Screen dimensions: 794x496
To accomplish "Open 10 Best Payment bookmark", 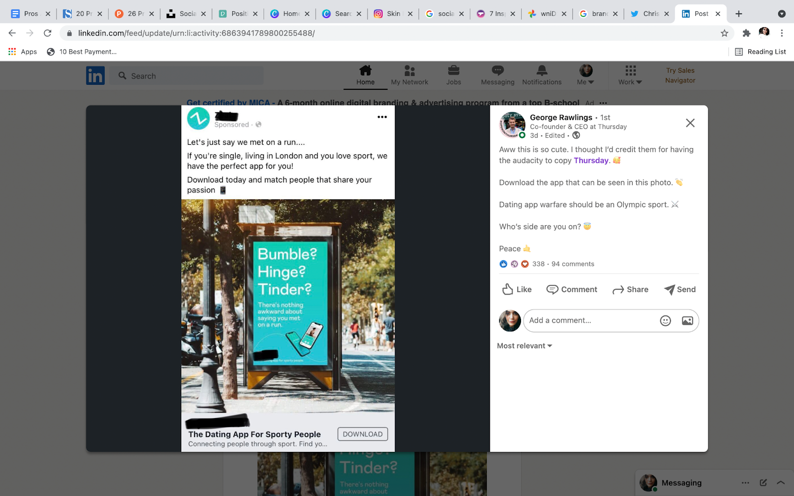I will coord(82,52).
